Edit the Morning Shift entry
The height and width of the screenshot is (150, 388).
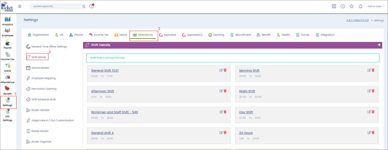(369, 70)
